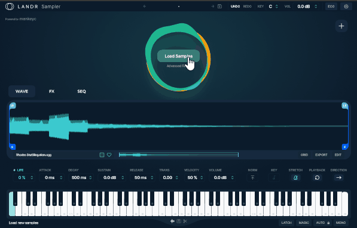Click the Load Samples button
The height and width of the screenshot is (228, 357).
tap(178, 56)
